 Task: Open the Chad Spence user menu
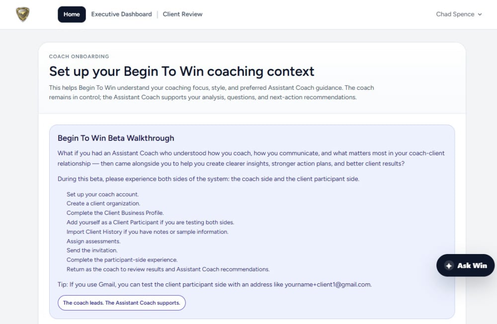click(459, 14)
